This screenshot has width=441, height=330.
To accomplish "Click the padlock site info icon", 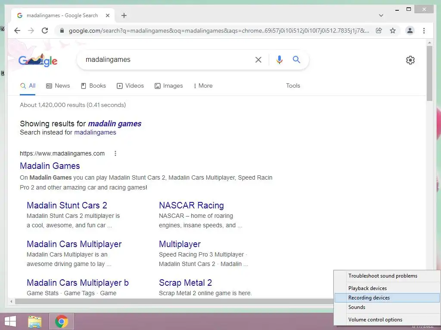I will click(62, 31).
